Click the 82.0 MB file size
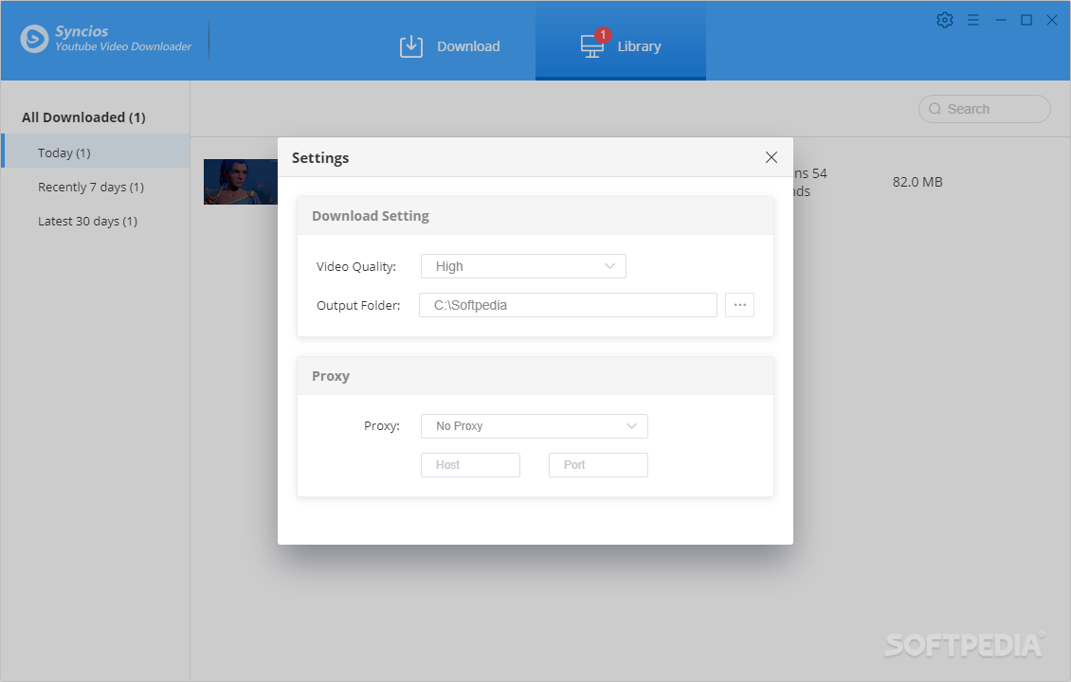The image size is (1071, 682). [917, 182]
